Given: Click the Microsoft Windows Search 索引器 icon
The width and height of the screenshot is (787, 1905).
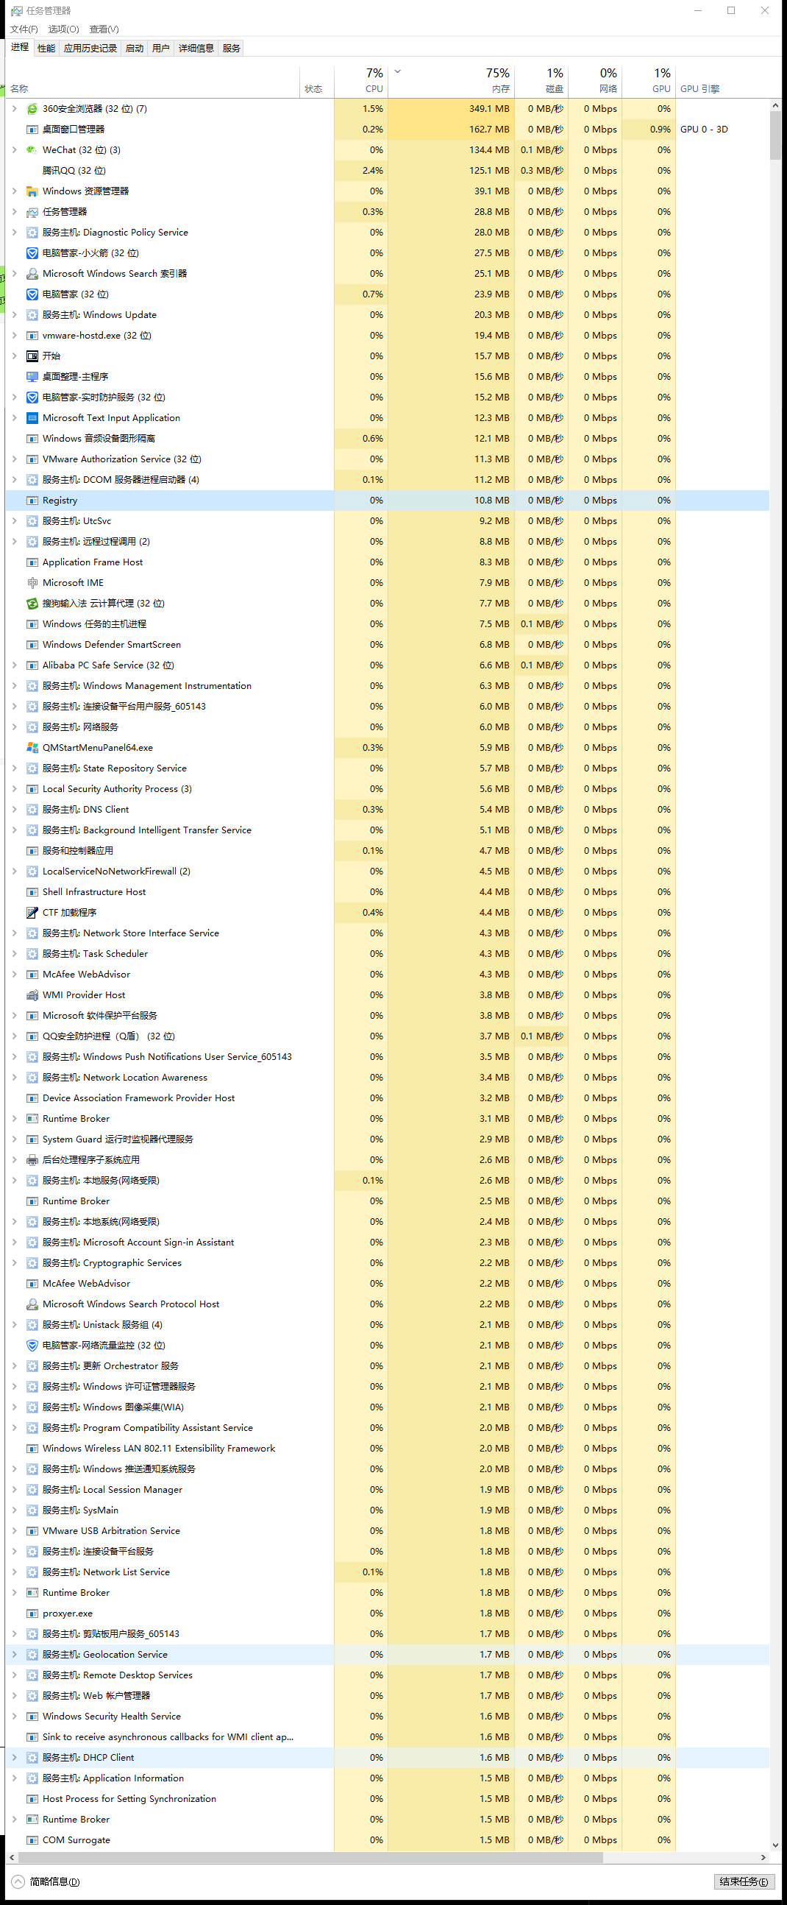Looking at the screenshot, I should point(32,274).
